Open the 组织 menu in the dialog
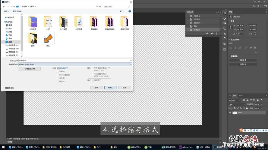The width and height of the screenshot is (268, 150). pyautogui.click(x=6, y=11)
